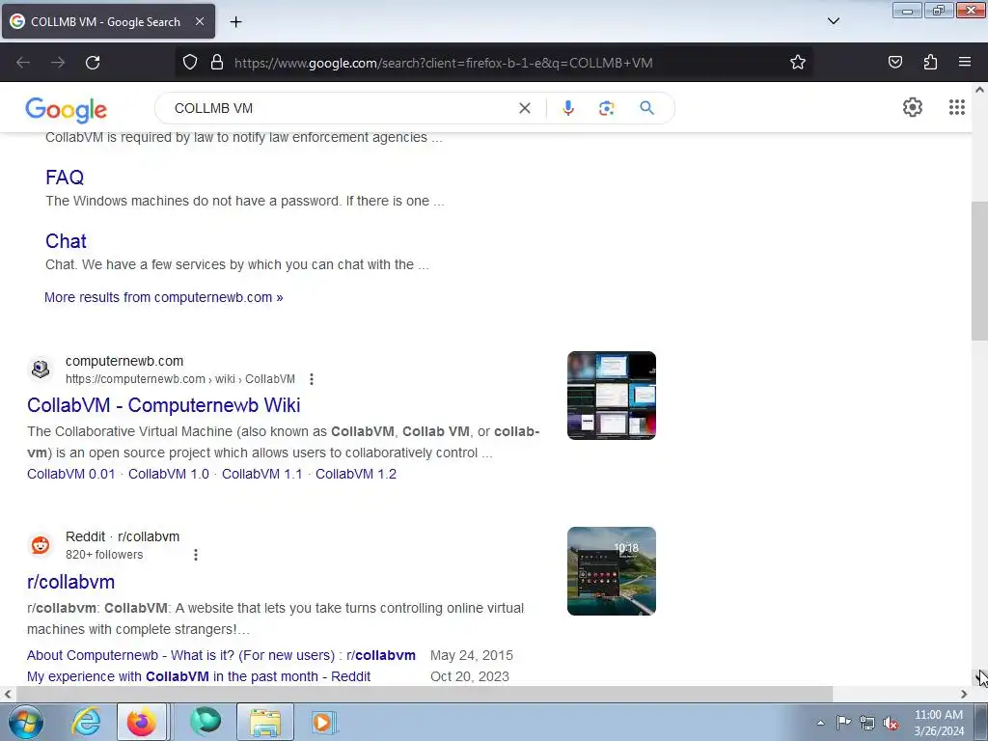Screen dimensions: 988x741
Task: Click the vertical scrollbar thumb
Action: [x=979, y=271]
